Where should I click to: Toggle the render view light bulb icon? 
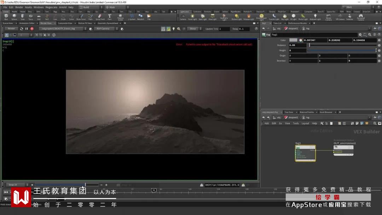(173, 29)
